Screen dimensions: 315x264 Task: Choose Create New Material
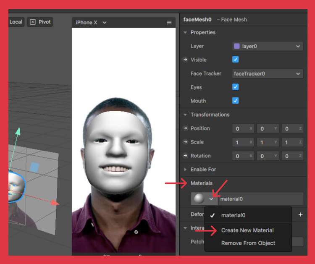(x=247, y=230)
